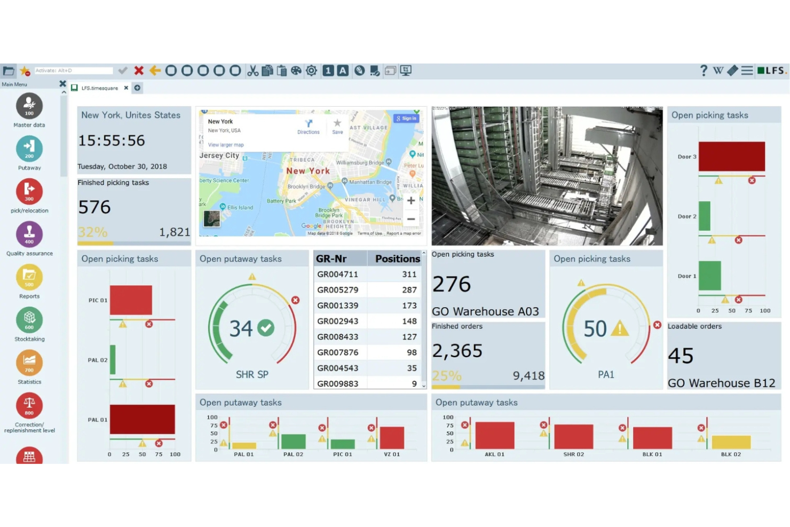Open the hamburger menu in the top right

[x=747, y=70]
